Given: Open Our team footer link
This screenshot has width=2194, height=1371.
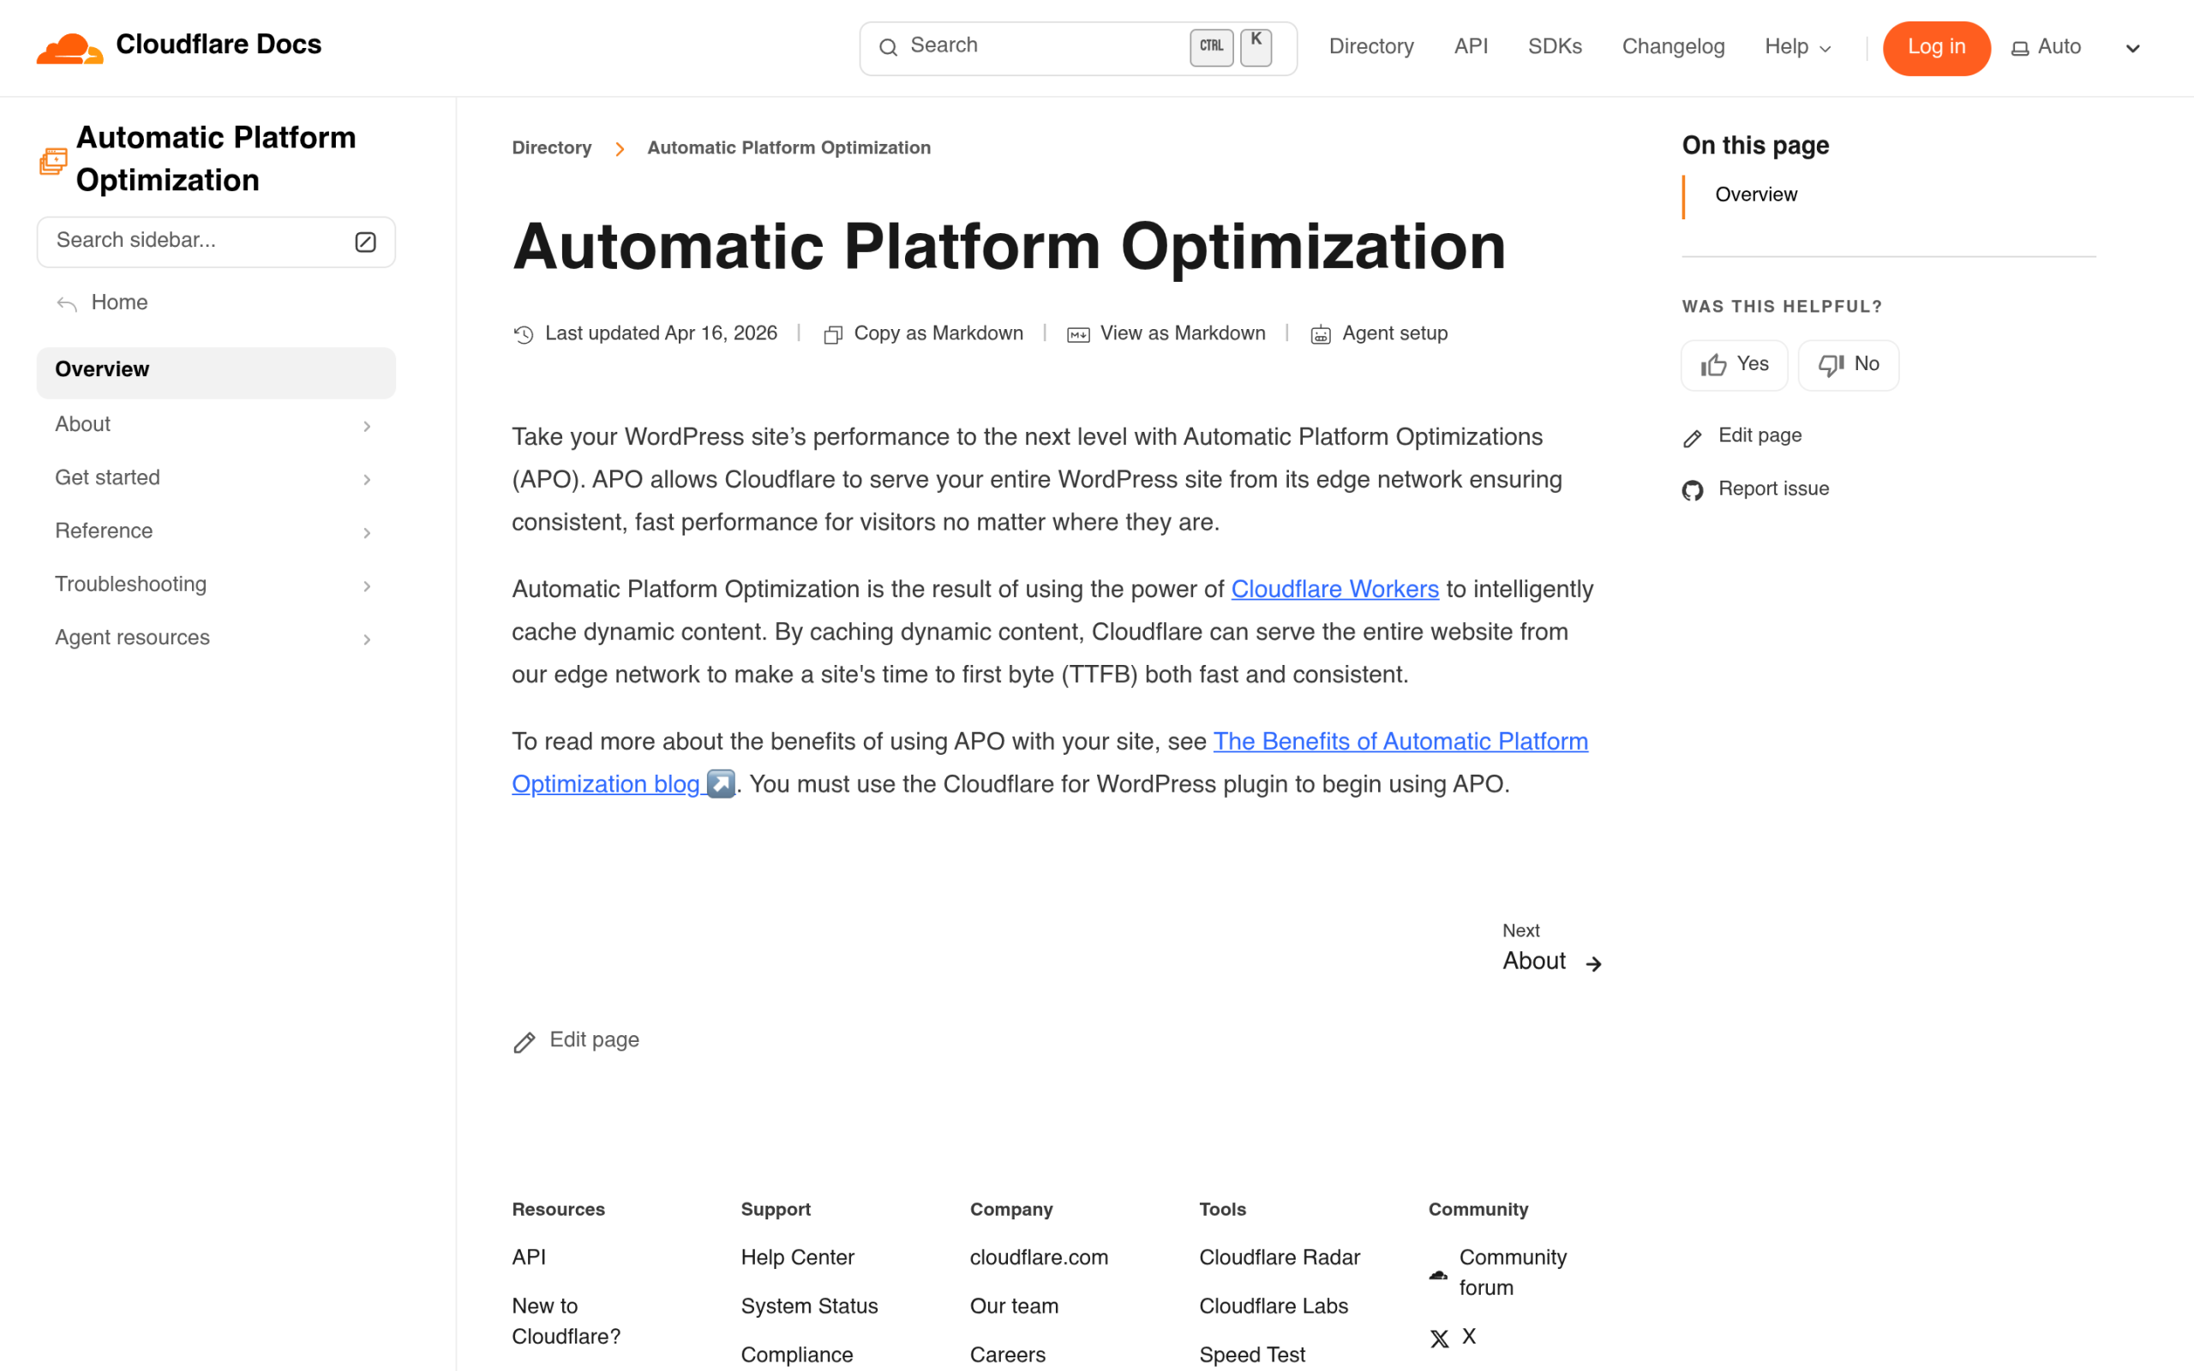Looking at the screenshot, I should pyautogui.click(x=1014, y=1307).
